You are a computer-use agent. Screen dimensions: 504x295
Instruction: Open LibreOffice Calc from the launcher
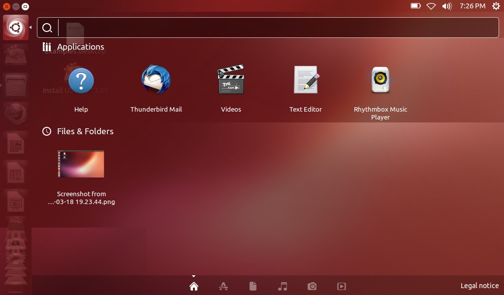[15, 173]
